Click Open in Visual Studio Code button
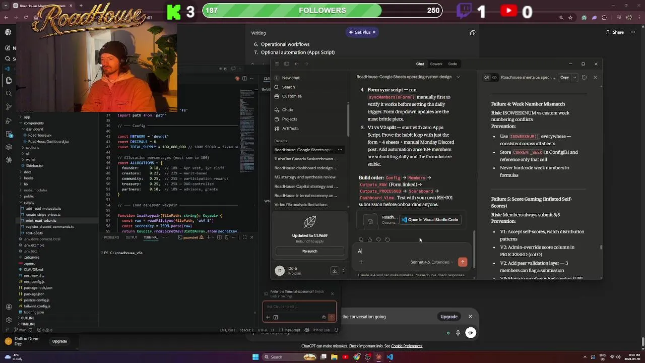This screenshot has height=363, width=645. (x=430, y=220)
